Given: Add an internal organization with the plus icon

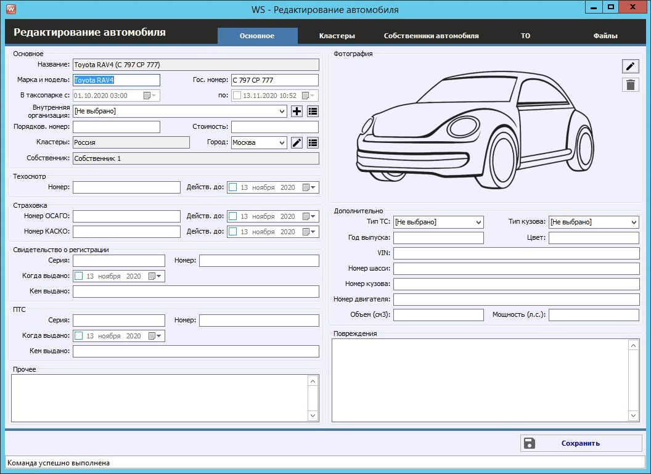Looking at the screenshot, I should [x=297, y=112].
